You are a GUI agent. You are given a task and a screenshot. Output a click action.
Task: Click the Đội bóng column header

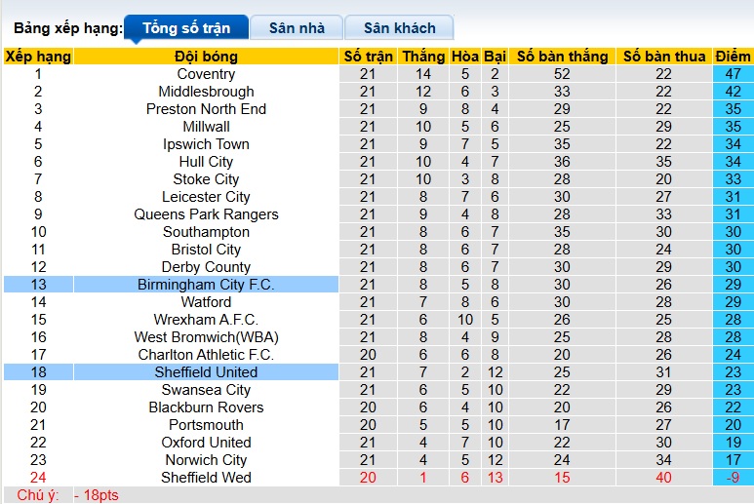[x=206, y=57]
